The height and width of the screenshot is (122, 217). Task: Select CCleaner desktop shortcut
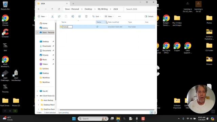pyautogui.click(x=5, y=33)
